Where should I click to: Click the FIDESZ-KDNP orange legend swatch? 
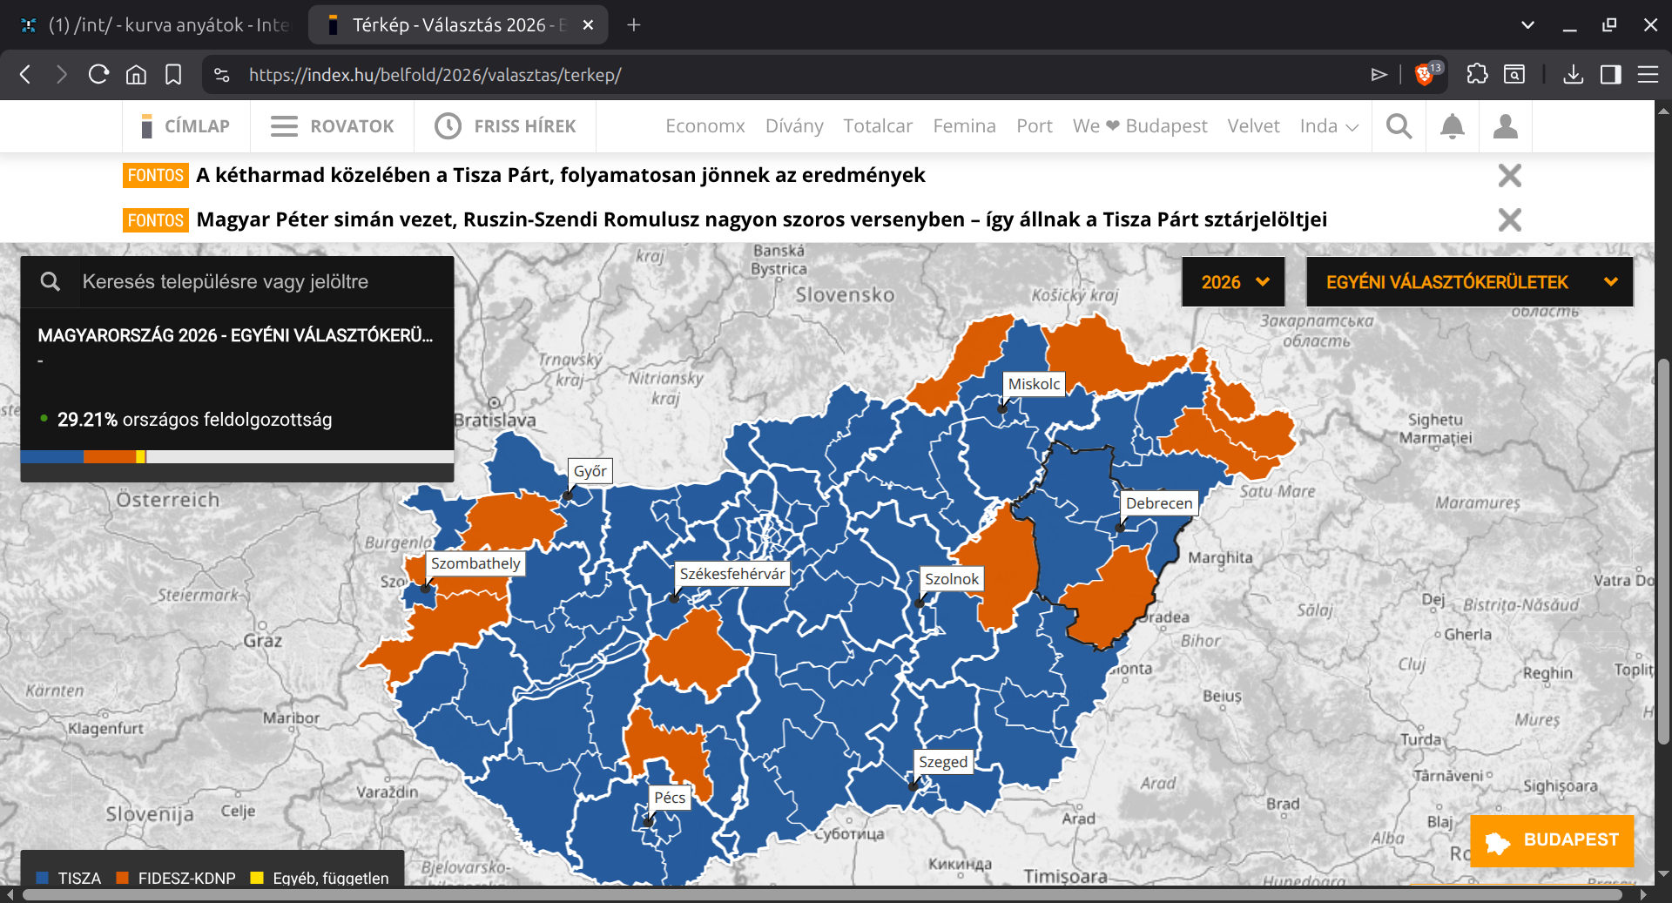123,878
